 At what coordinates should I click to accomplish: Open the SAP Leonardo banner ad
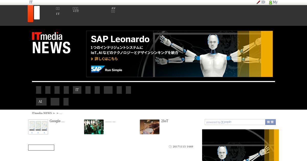[x=180, y=54]
